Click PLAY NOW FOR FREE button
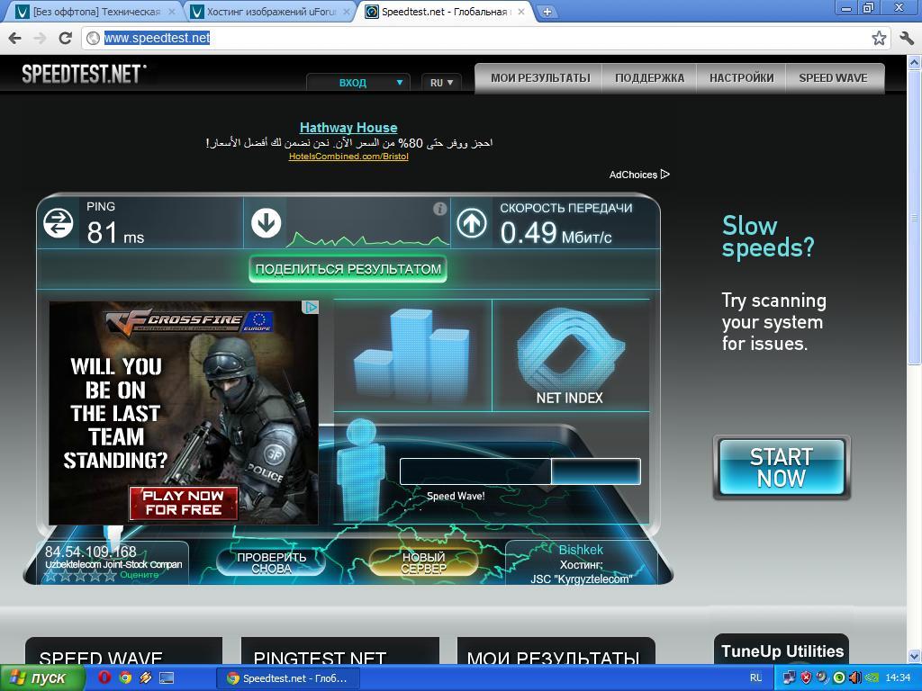922x691 pixels. (x=184, y=503)
